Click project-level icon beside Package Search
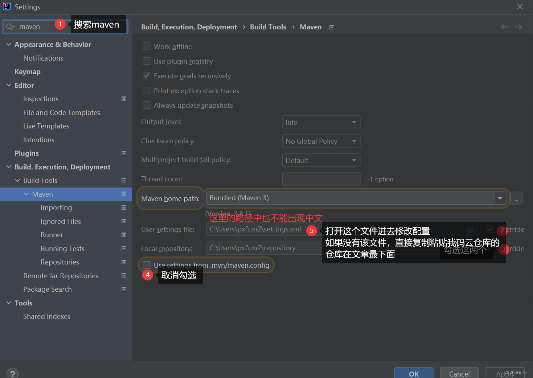This screenshot has width=533, height=378. (x=124, y=289)
